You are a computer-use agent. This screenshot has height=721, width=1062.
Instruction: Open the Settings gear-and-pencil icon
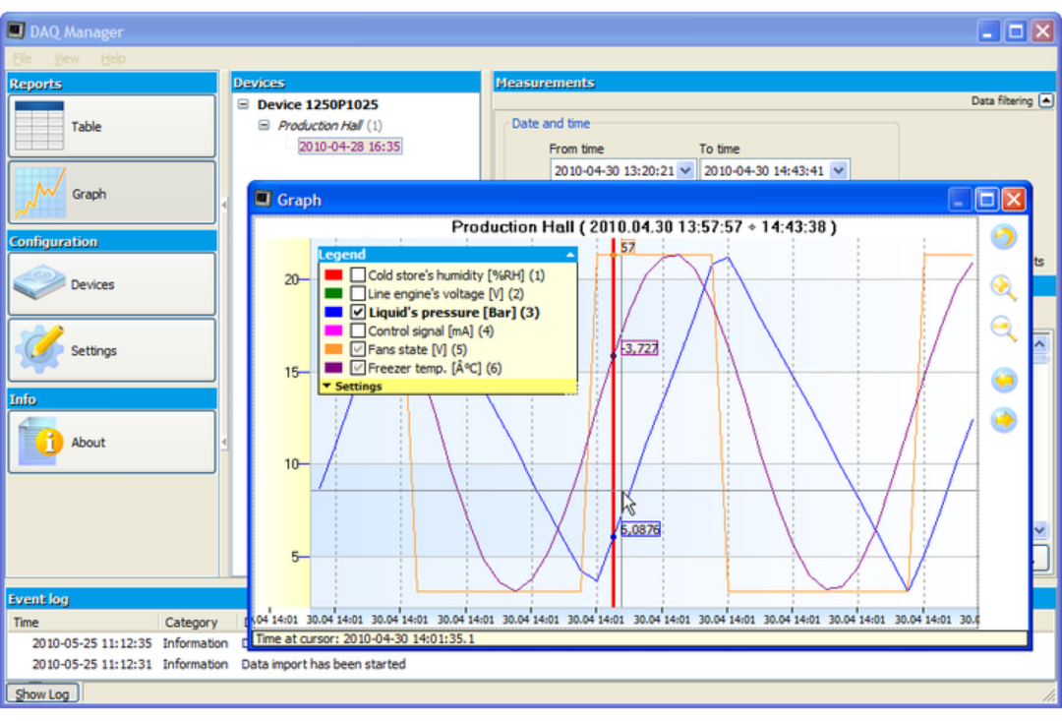pyautogui.click(x=40, y=349)
